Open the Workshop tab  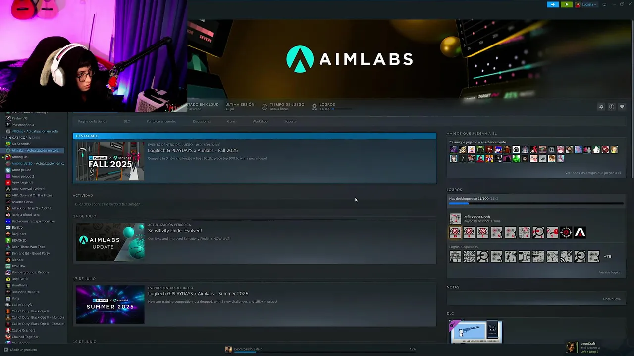[260, 121]
